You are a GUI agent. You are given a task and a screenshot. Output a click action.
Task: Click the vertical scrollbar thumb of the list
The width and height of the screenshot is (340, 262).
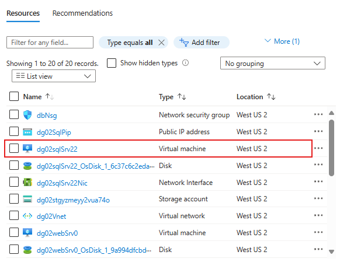click(331, 148)
